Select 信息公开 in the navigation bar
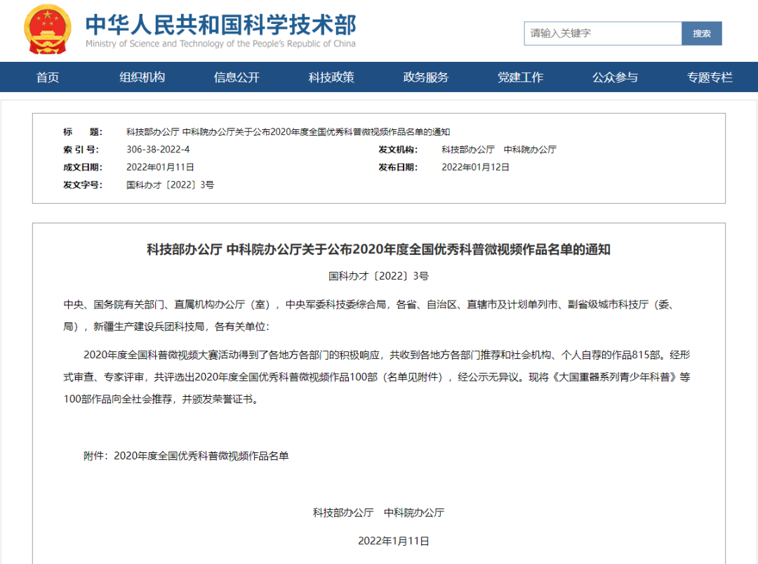This screenshot has width=758, height=564. click(x=237, y=77)
